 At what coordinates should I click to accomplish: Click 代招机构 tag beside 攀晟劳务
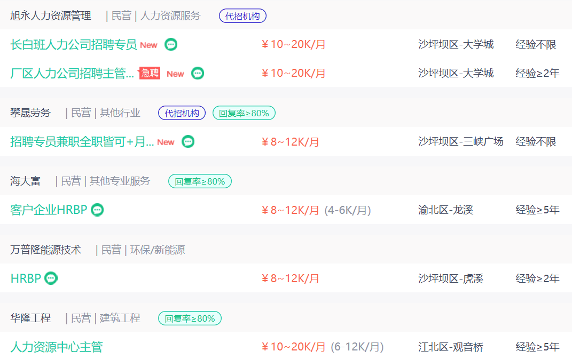coord(182,113)
